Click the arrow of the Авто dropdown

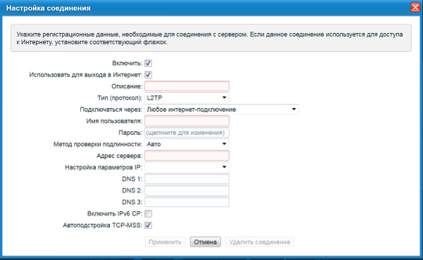click(224, 144)
